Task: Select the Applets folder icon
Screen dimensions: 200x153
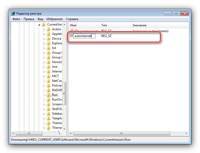Action: 49,34
